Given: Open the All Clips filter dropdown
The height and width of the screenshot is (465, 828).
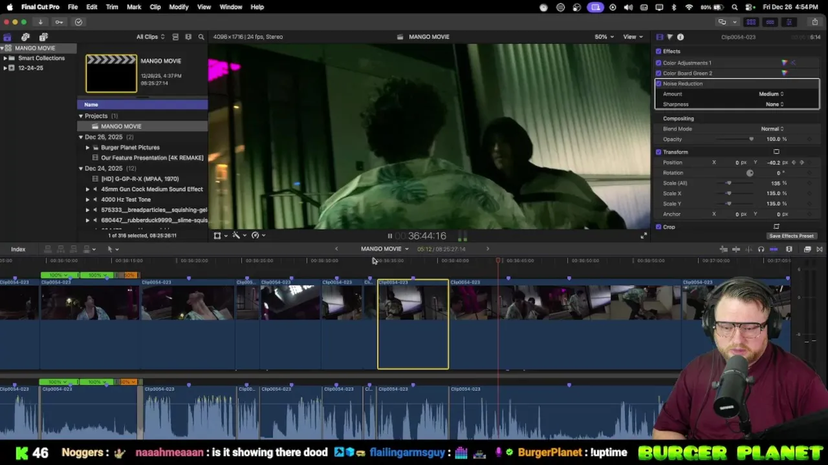Looking at the screenshot, I should 150,37.
